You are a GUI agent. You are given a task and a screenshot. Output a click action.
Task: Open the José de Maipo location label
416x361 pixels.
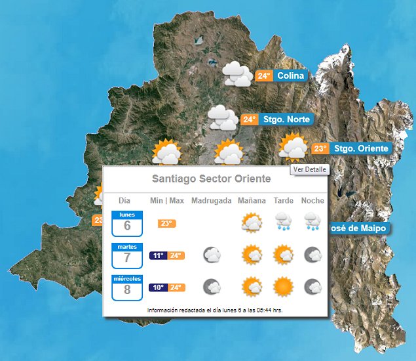tap(357, 228)
